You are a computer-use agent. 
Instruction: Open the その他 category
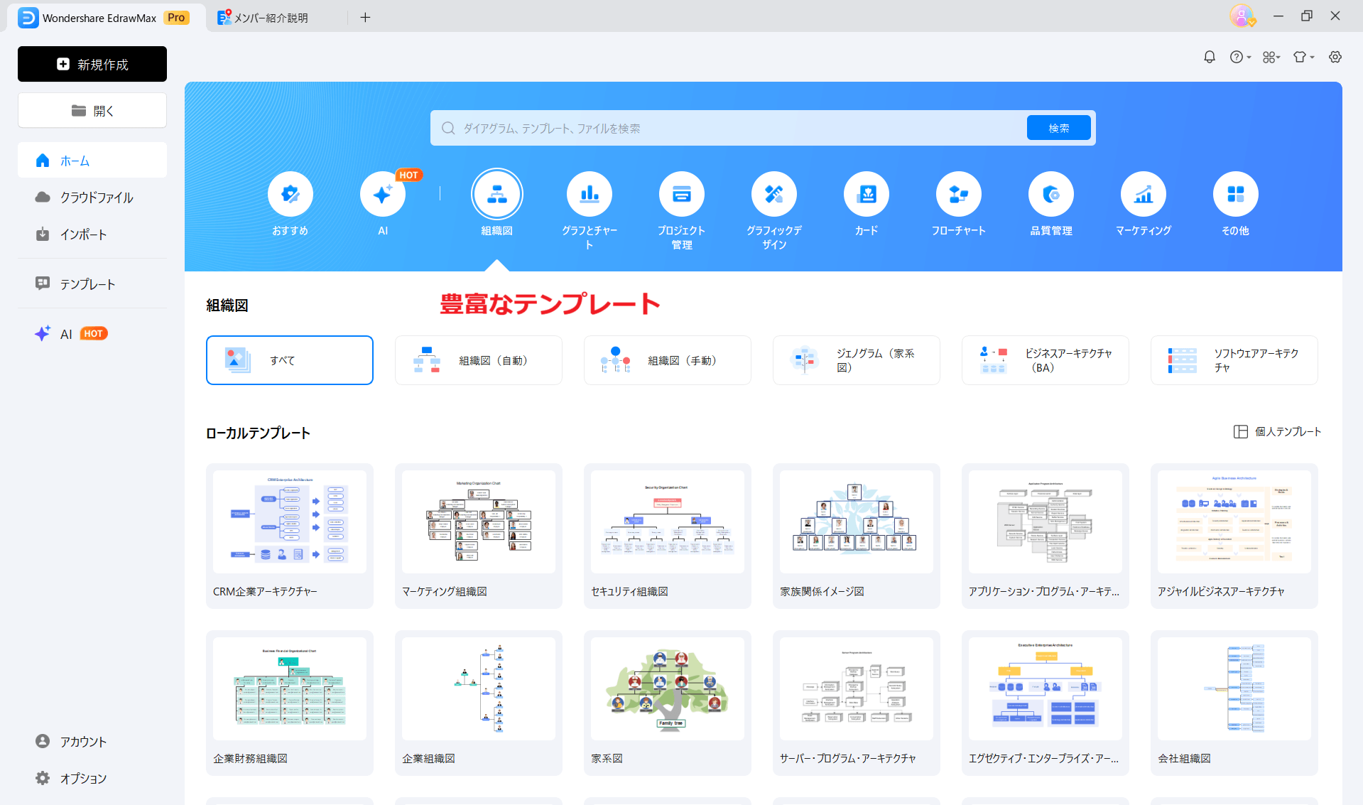[x=1235, y=193]
